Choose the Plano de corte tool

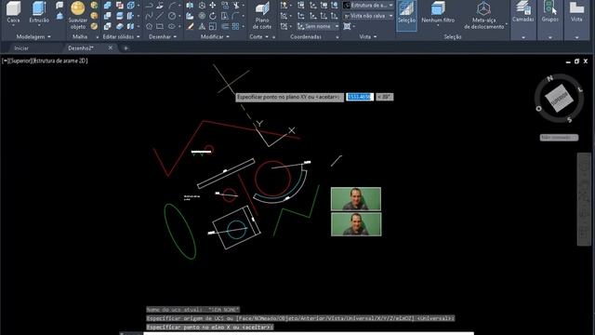click(x=262, y=15)
